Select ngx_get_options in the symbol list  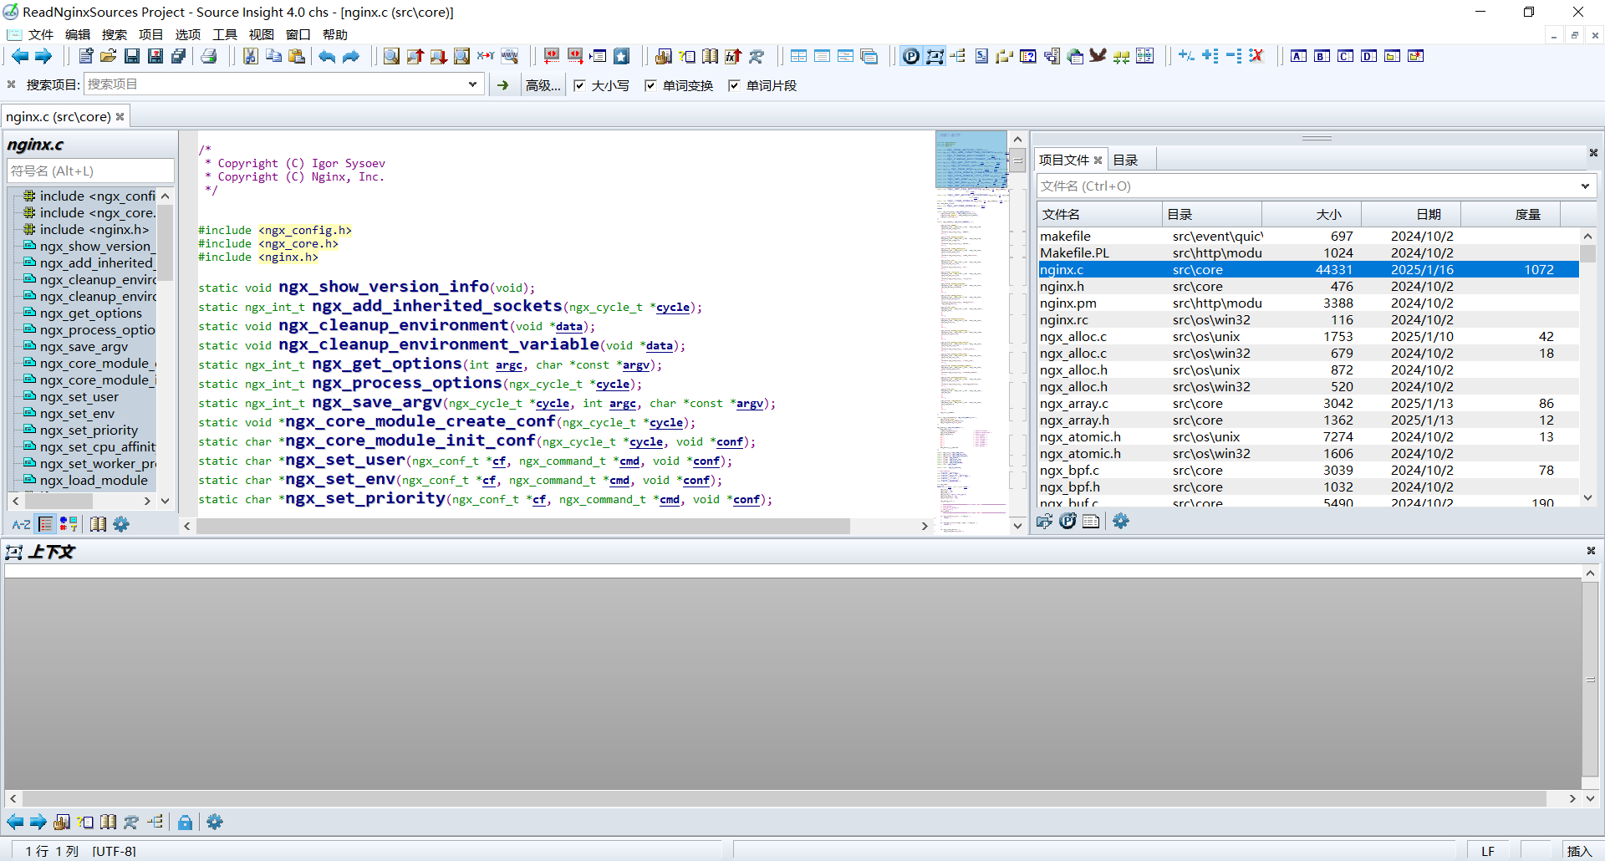[x=90, y=313]
